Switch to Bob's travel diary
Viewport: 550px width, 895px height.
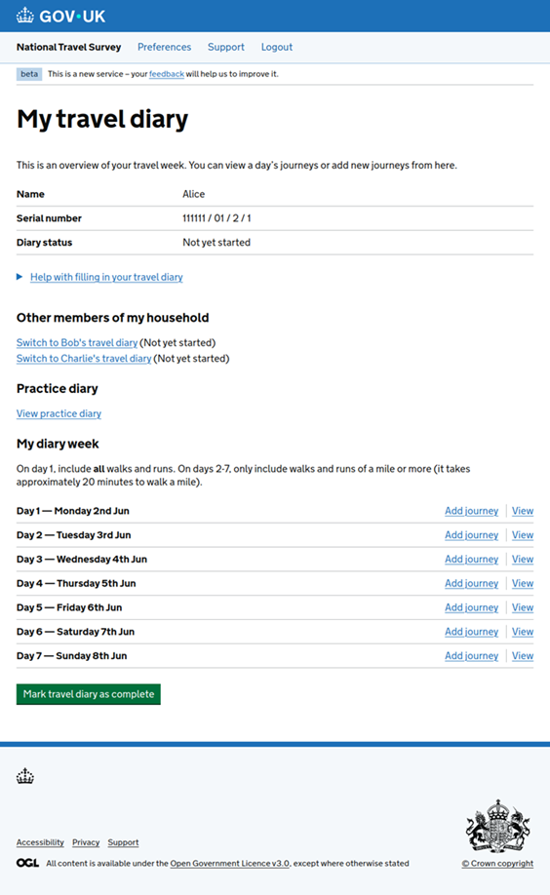tap(76, 342)
